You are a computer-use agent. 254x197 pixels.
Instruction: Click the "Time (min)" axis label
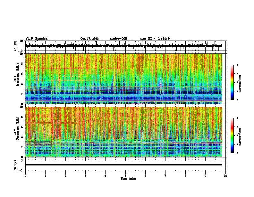pos(128,179)
